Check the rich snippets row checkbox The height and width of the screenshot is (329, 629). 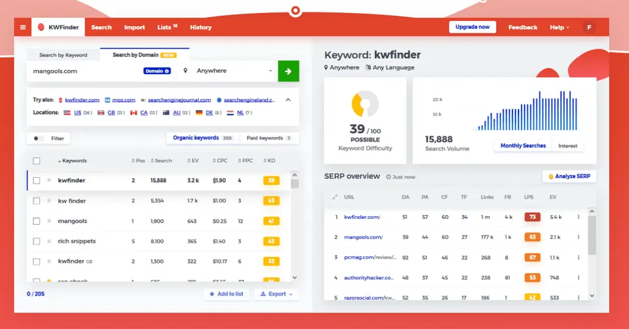37,241
